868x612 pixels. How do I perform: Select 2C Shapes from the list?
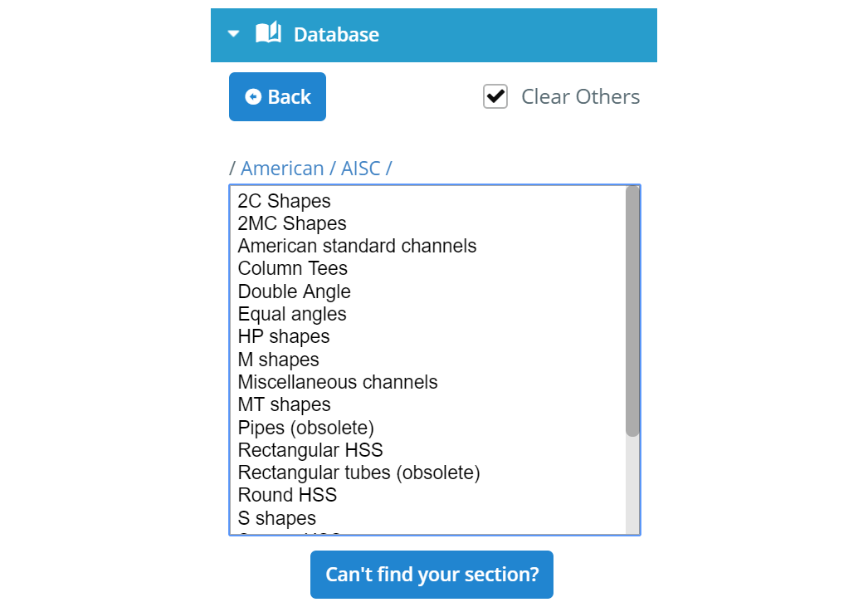click(427, 200)
